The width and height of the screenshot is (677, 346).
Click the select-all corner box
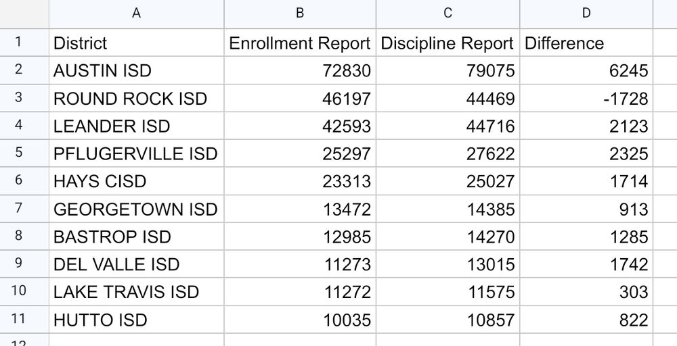pos(24,14)
